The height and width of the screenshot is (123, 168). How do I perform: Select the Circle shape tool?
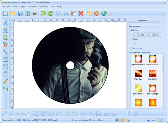(5, 74)
